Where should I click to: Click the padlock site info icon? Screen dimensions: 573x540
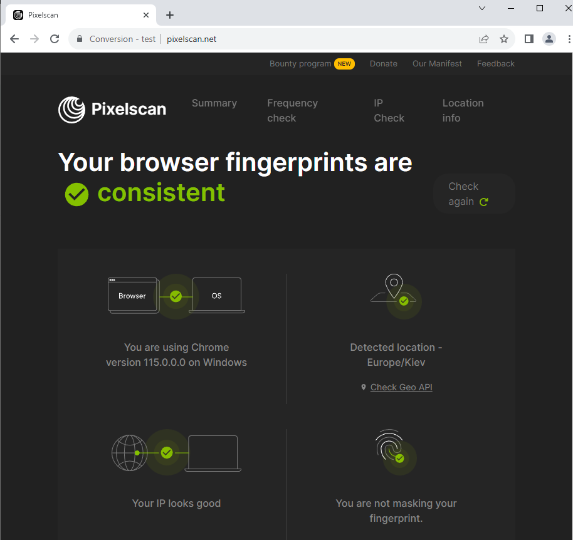[x=79, y=39]
